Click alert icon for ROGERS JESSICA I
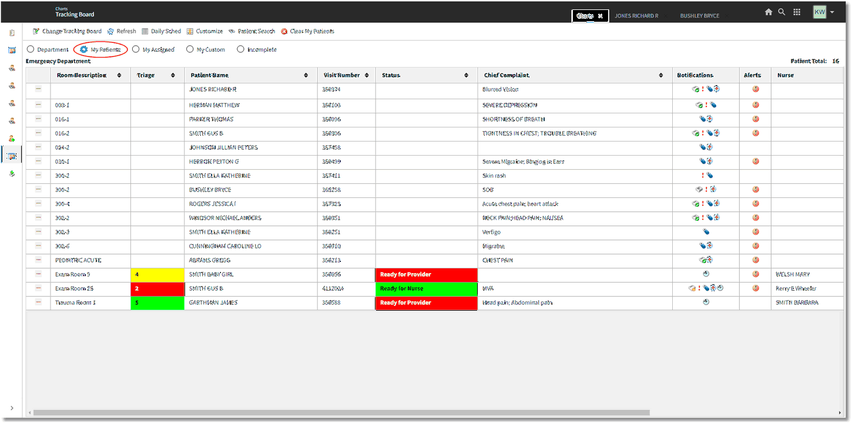 (x=756, y=204)
